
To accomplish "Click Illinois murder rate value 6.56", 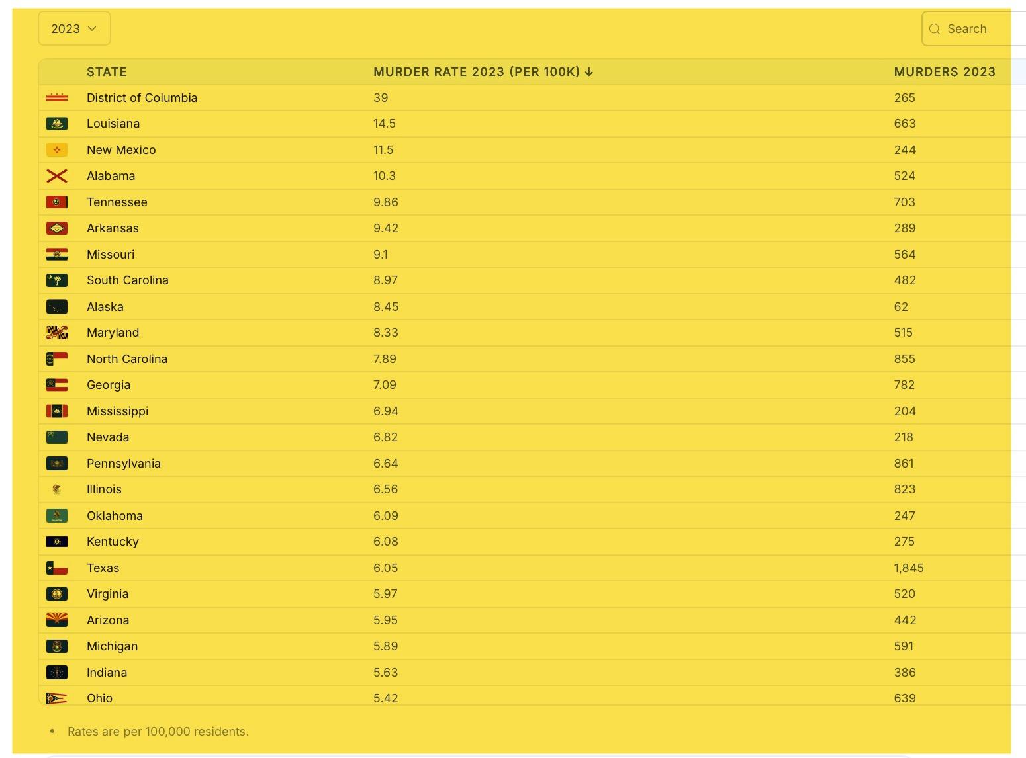I will coord(385,489).
